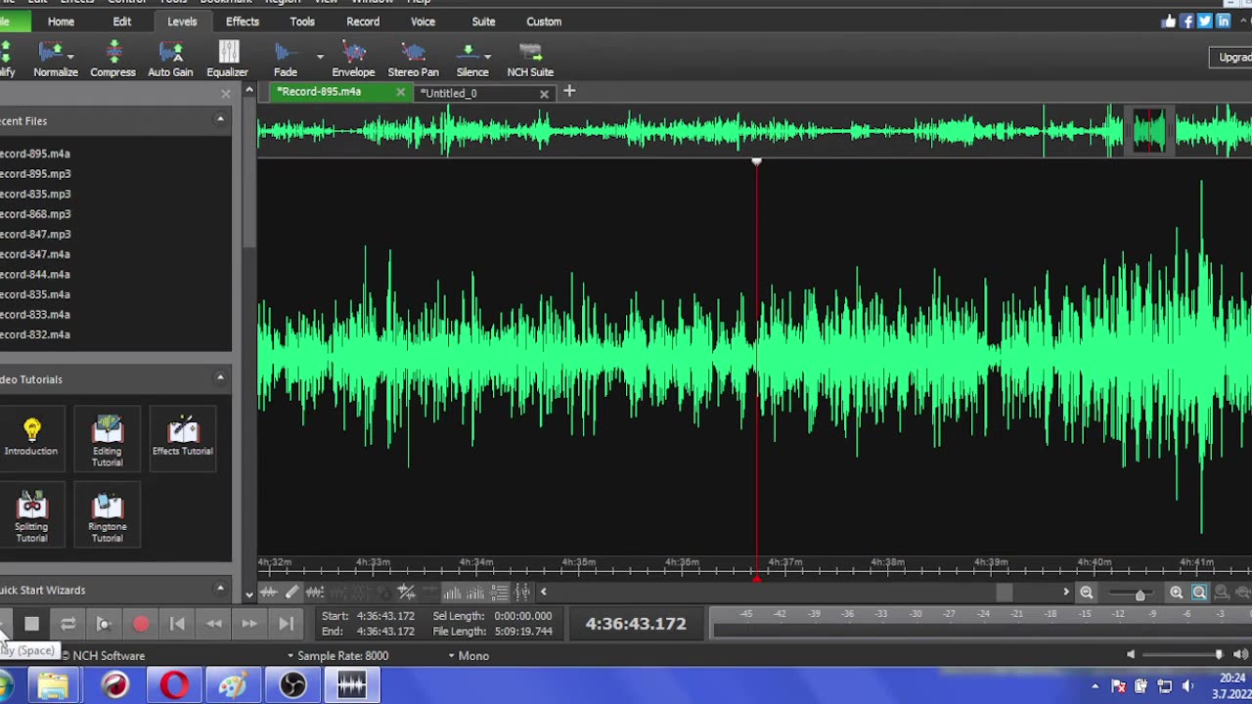This screenshot has width=1252, height=704.
Task: Open the recent file ending in 868.mp3
Action: [x=35, y=214]
